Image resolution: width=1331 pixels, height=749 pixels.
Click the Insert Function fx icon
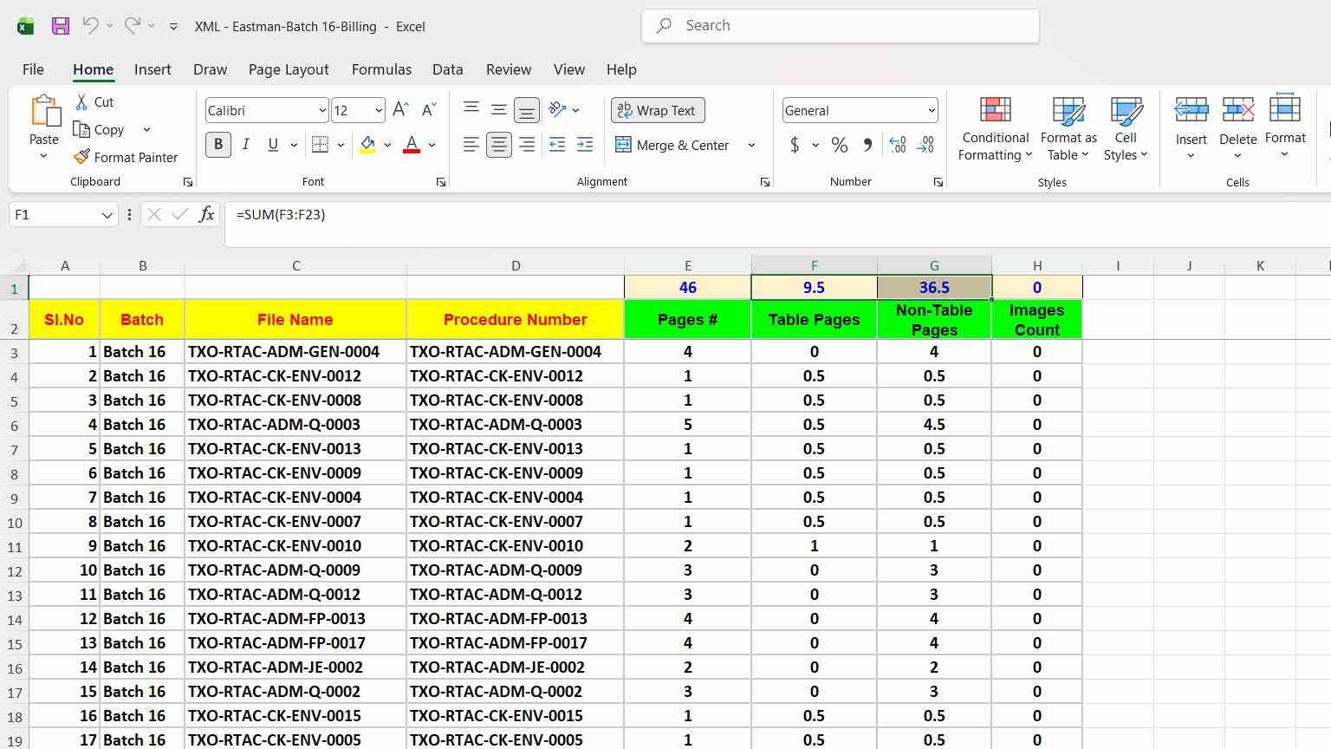pos(206,214)
